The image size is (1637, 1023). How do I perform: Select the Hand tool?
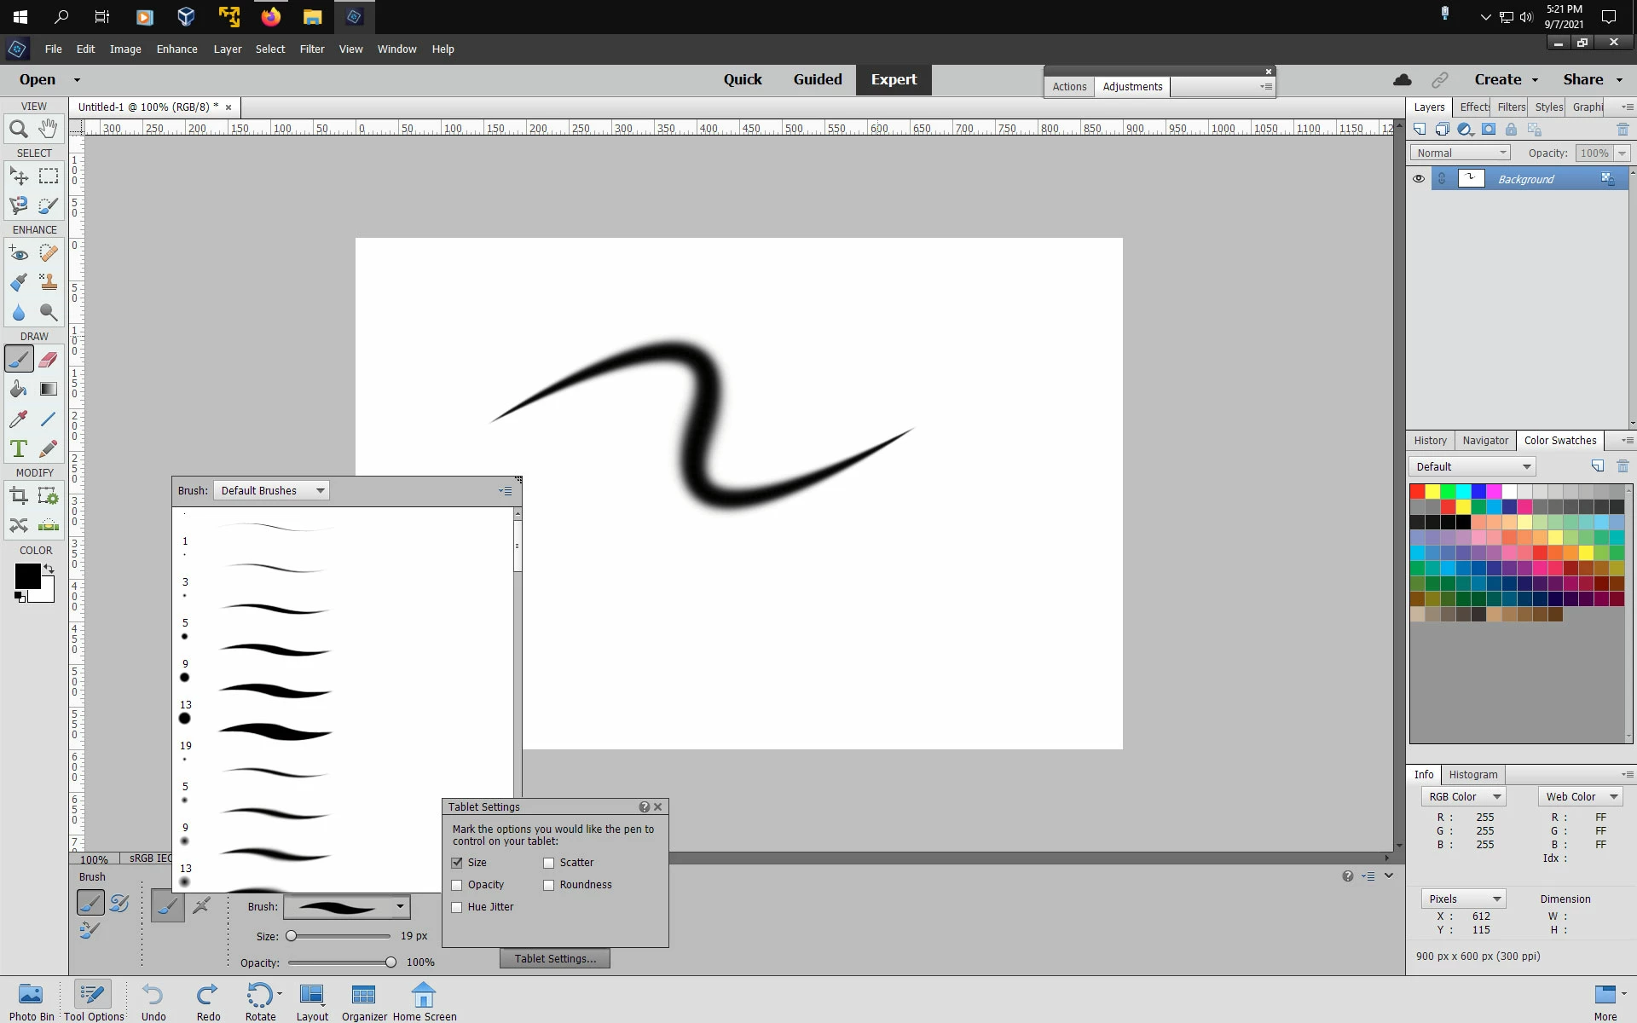pyautogui.click(x=49, y=130)
